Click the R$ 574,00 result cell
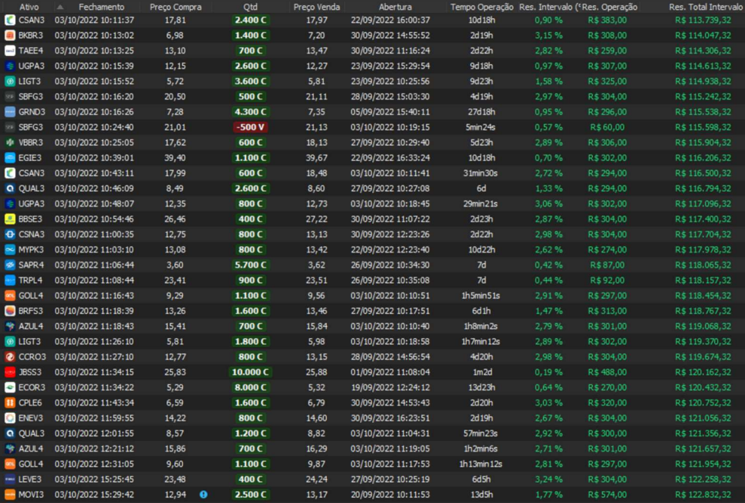Screen dimensions: 745x503 (607, 495)
